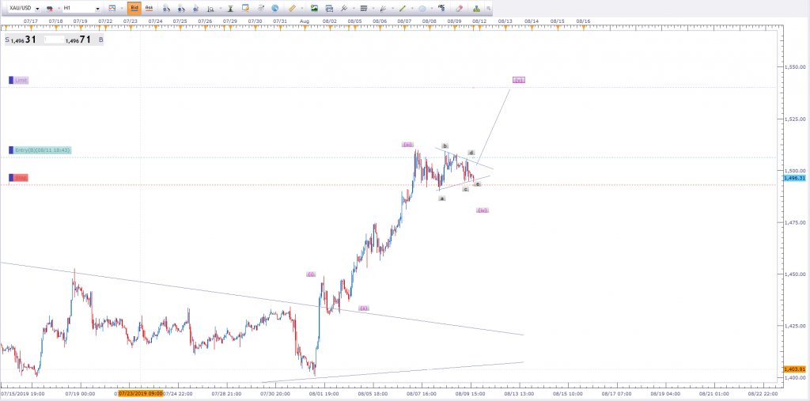810x401 pixels.
Task: Click the picture snapshot icon
Action: [x=315, y=8]
